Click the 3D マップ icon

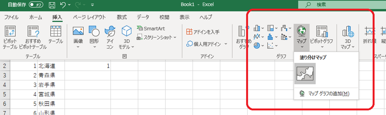tap(348, 31)
